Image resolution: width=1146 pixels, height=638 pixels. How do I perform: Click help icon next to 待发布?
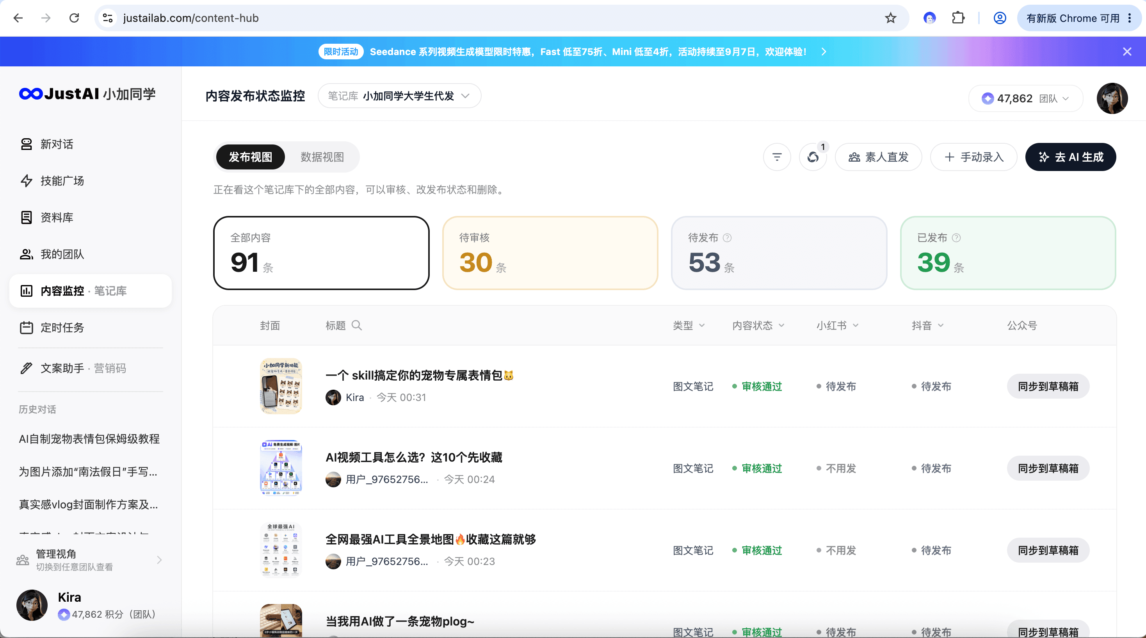tap(727, 238)
